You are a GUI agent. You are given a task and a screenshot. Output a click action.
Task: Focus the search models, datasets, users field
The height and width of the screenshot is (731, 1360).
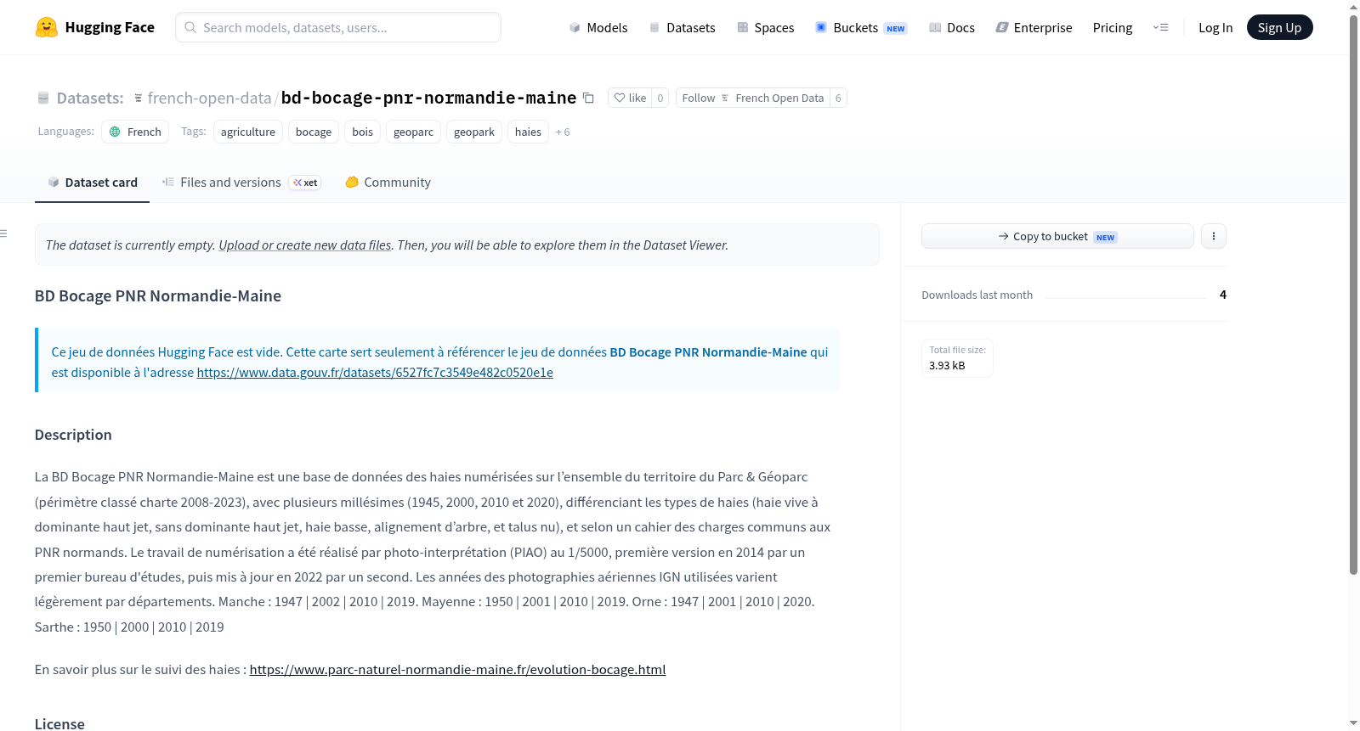(x=338, y=27)
